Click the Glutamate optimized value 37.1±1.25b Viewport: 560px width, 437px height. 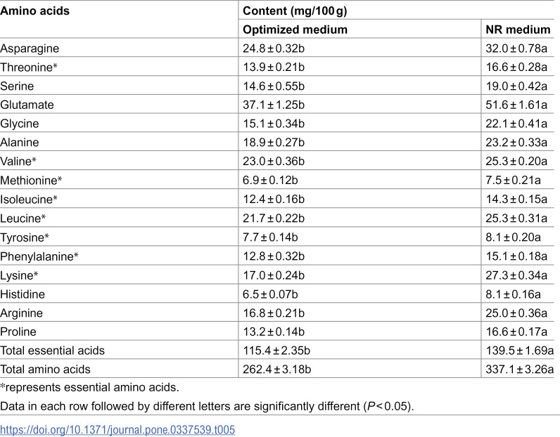pyautogui.click(x=274, y=105)
